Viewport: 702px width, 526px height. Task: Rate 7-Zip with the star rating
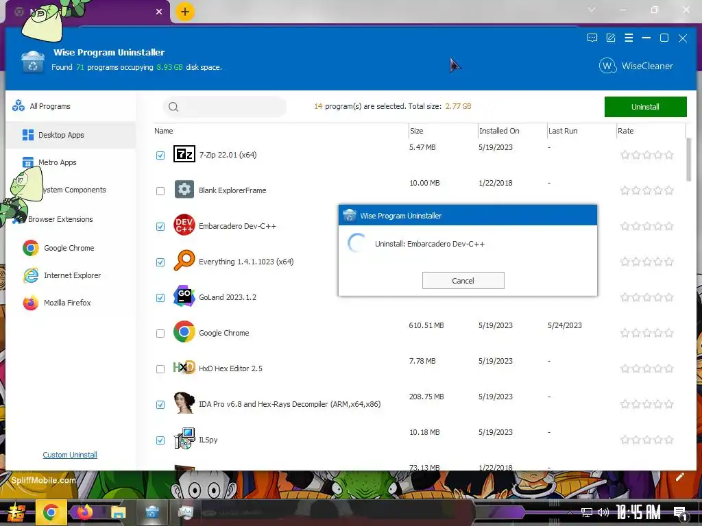(x=647, y=155)
